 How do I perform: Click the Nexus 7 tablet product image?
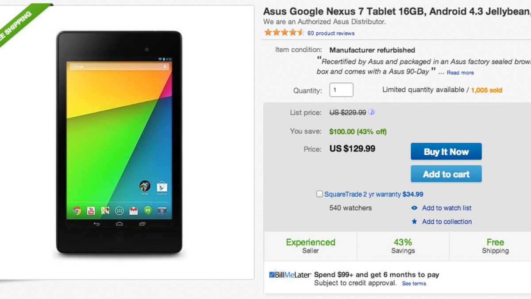(119, 142)
